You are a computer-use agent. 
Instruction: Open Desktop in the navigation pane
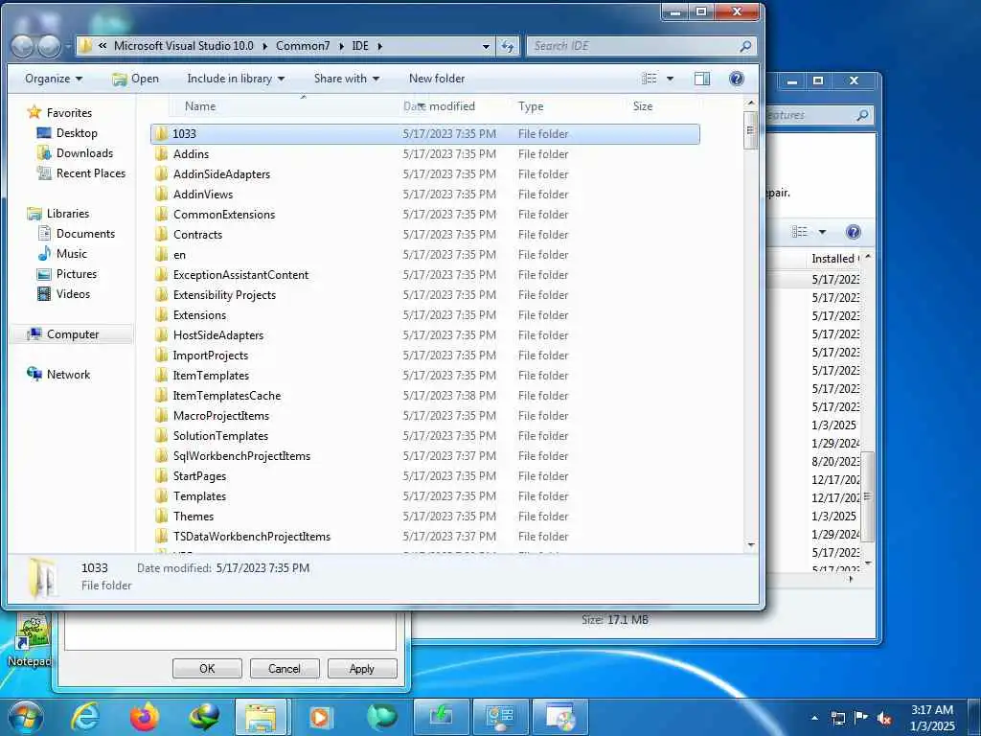77,132
